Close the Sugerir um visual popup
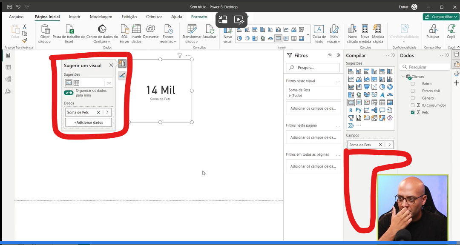460x245 pixels. (111, 66)
